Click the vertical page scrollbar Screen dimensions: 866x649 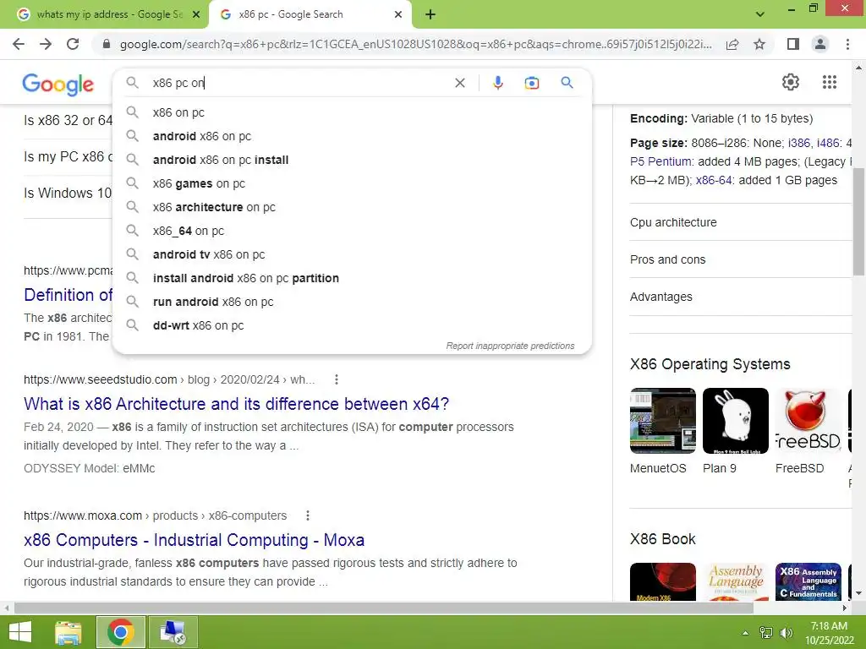(x=858, y=222)
